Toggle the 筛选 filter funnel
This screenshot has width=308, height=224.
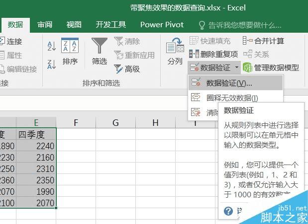coord(100,52)
